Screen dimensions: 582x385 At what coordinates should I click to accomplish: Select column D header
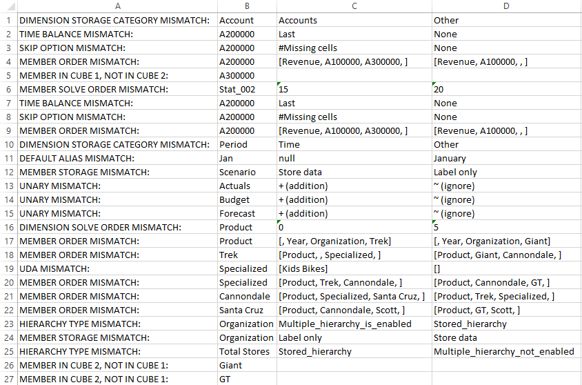[507, 6]
